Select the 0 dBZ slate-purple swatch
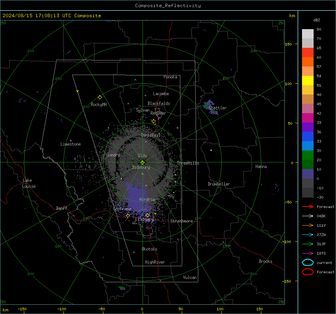This screenshot has height=314, width=336. [x=308, y=174]
